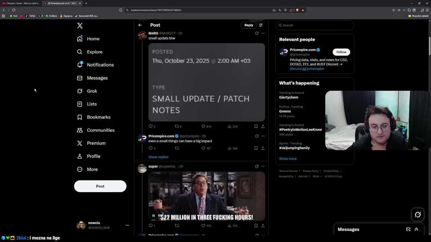Screen dimensions: 431x242
Task: Expand Show replies under Pricempire's reply
Action: pyautogui.click(x=158, y=157)
